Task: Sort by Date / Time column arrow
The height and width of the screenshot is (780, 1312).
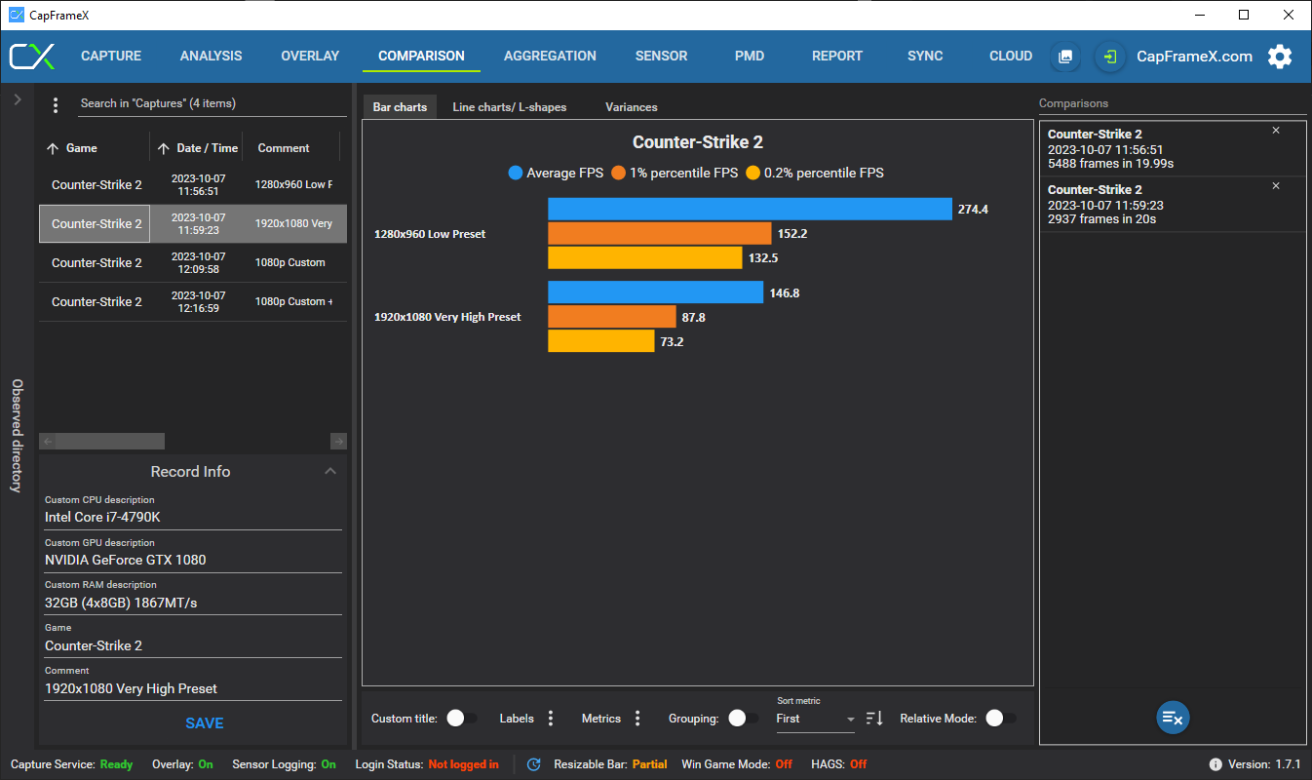Action: (x=163, y=148)
